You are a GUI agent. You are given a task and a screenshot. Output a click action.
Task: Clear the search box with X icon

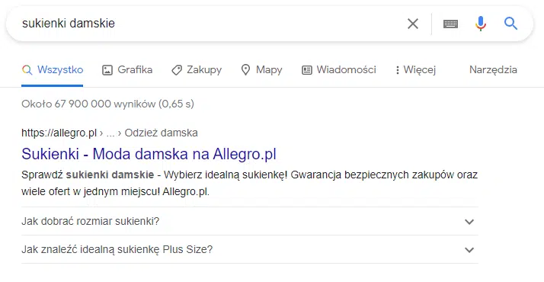coord(412,24)
